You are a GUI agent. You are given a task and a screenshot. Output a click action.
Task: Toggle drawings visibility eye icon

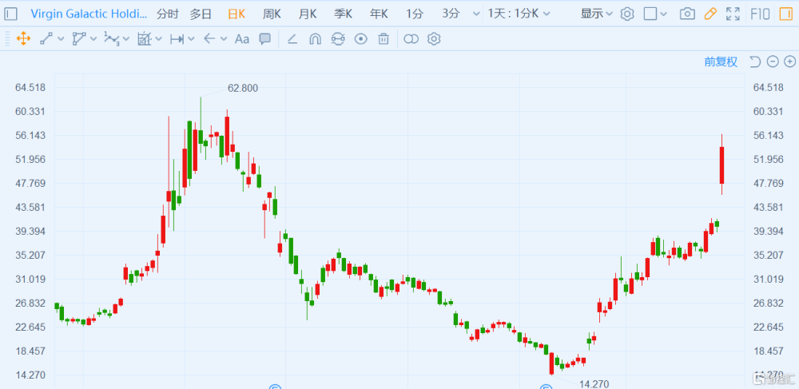(361, 38)
